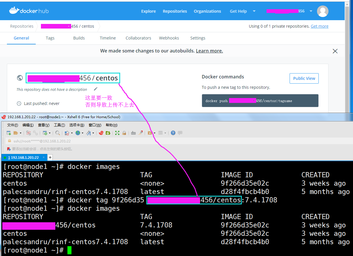The image size is (353, 256).
Task: Click the ssh address bar field
Action: pos(179,141)
